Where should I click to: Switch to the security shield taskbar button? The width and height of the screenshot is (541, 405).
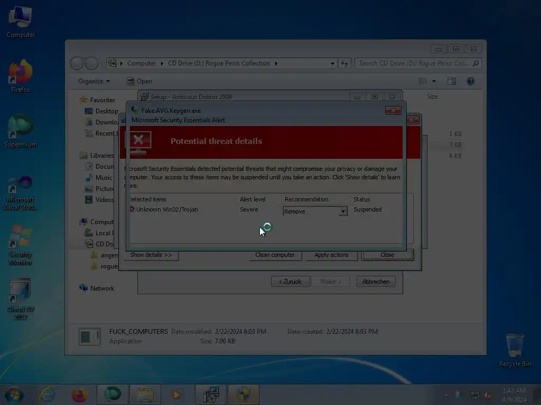[244, 394]
